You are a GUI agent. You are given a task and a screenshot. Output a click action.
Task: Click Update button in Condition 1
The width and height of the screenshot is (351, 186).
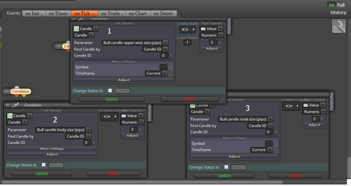point(112,99)
